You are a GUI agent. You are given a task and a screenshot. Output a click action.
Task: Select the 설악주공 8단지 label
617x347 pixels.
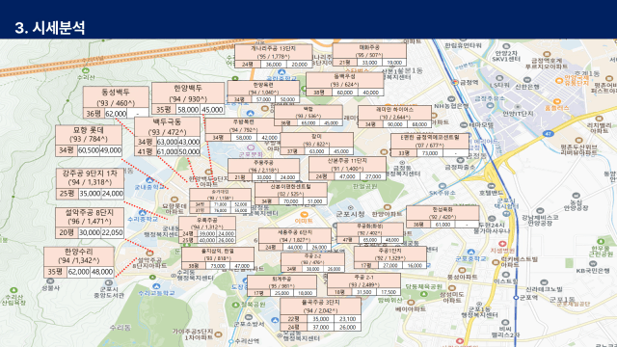(90, 212)
